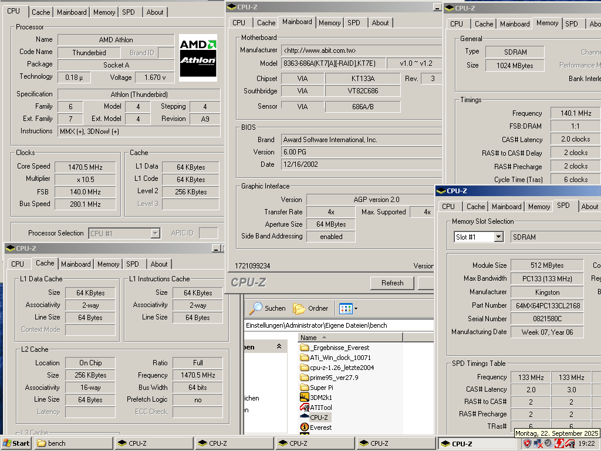Switch to Memory tab in SPD window

pos(539,206)
